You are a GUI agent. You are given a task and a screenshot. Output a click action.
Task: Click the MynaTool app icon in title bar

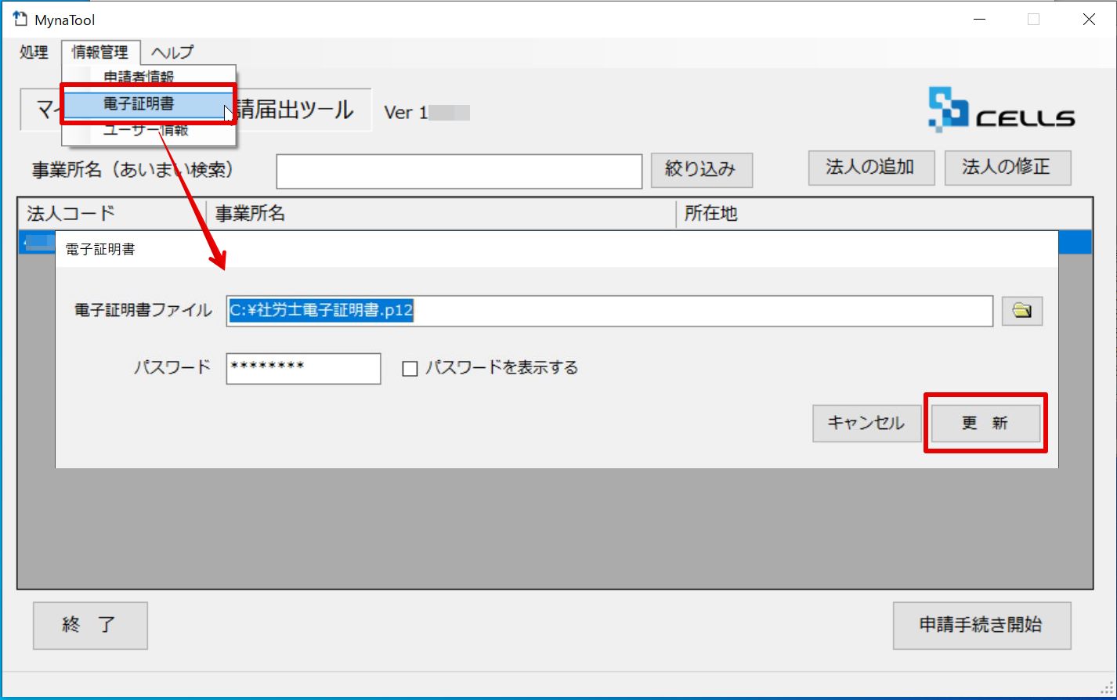click(x=20, y=19)
